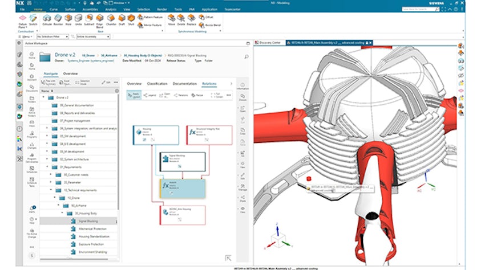Screen dimensions: 481x270
Task: Select the Shell tool
Action: (x=131, y=20)
